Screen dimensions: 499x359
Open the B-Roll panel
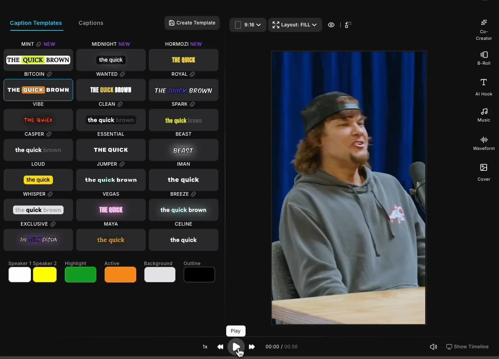(484, 58)
